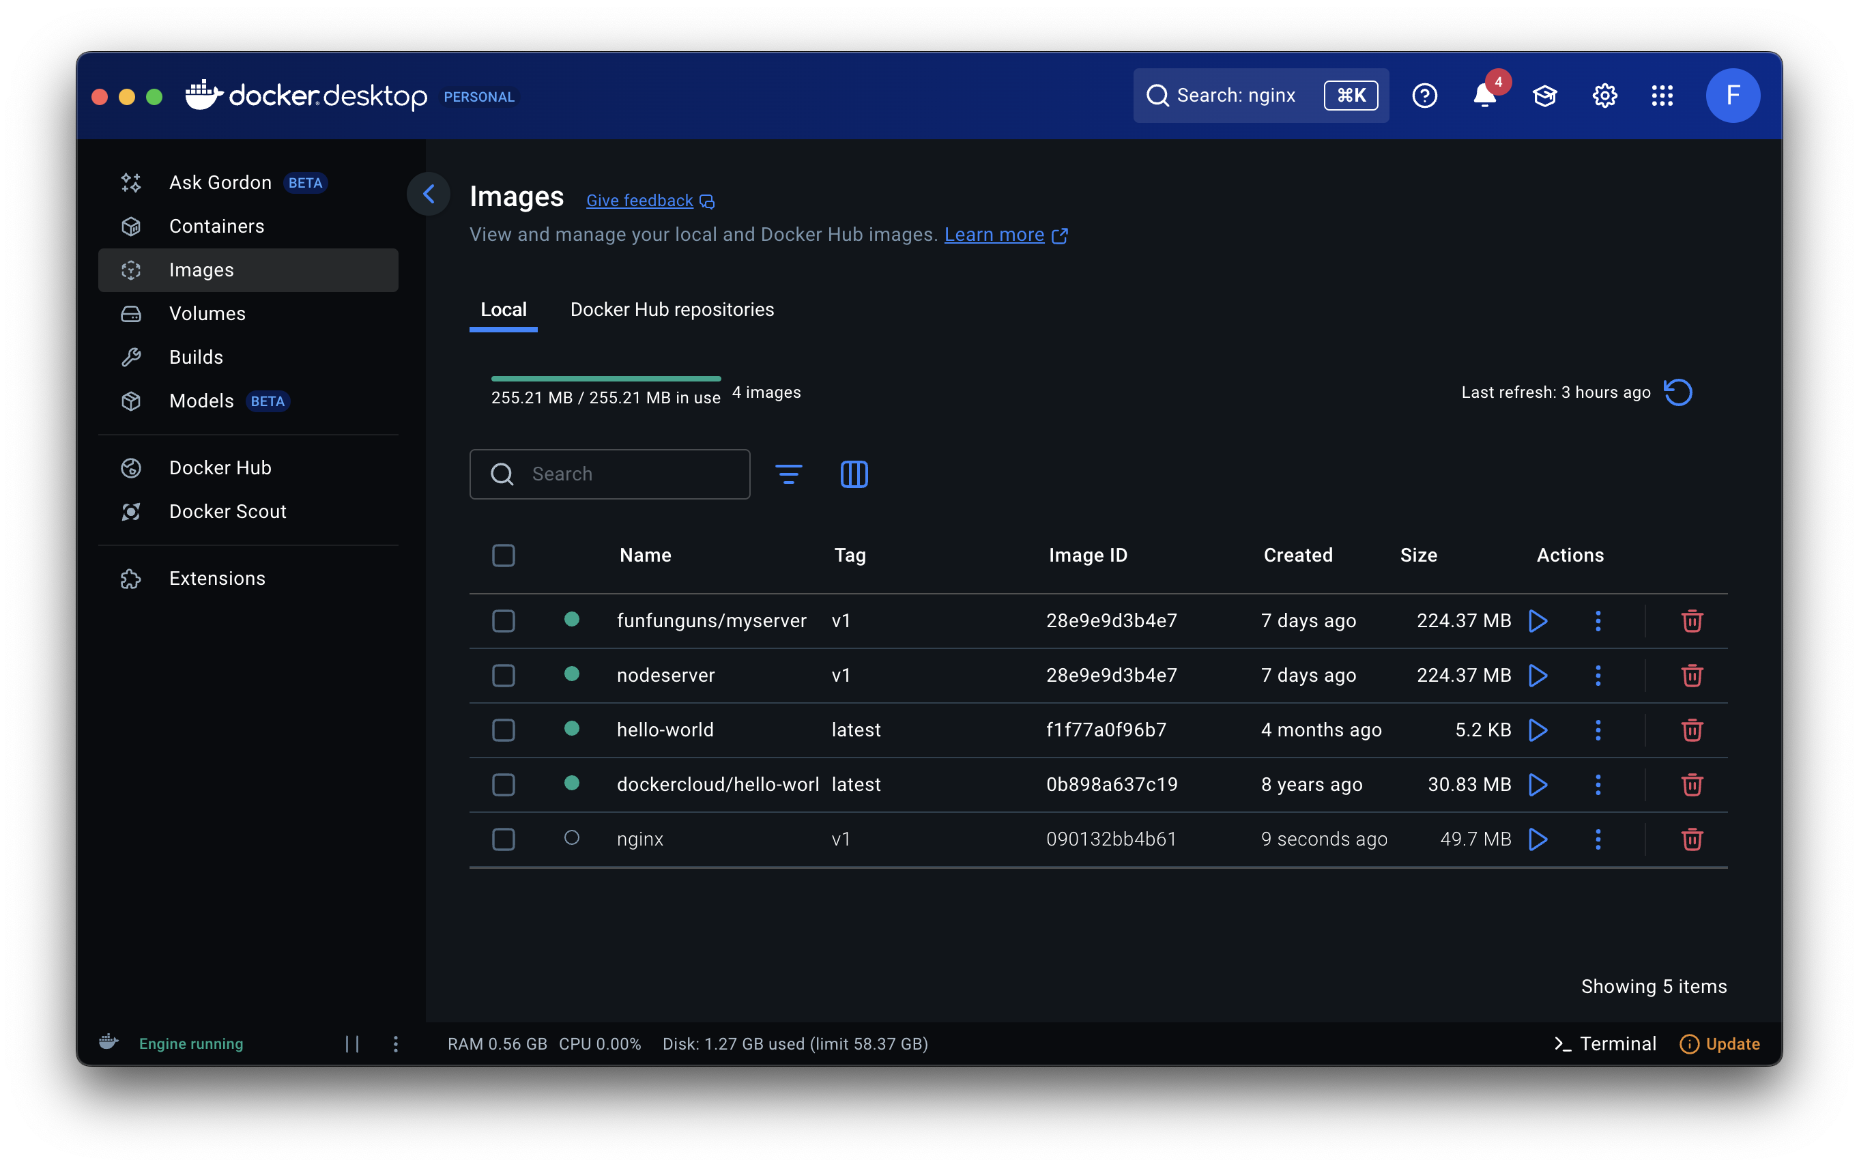Open the manage columns icon

point(854,474)
